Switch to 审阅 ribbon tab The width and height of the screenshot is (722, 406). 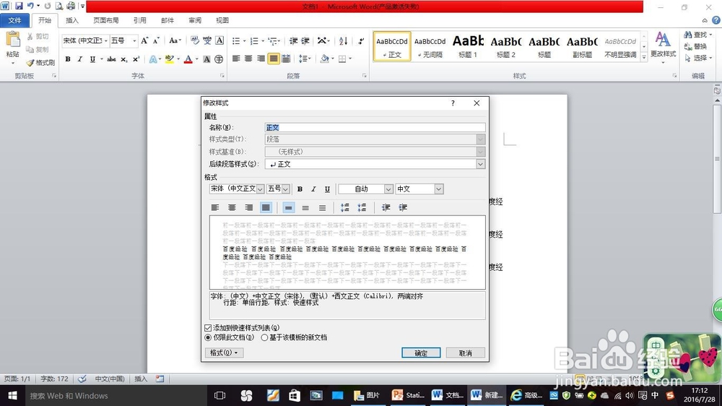pyautogui.click(x=195, y=20)
